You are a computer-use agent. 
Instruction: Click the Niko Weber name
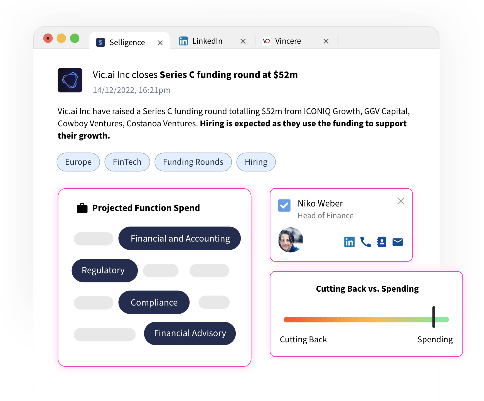(320, 203)
